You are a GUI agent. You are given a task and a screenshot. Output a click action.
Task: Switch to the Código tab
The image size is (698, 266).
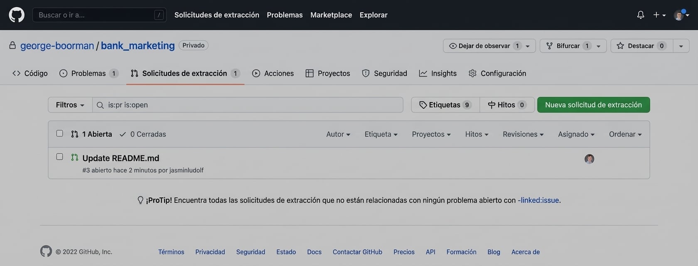point(30,73)
